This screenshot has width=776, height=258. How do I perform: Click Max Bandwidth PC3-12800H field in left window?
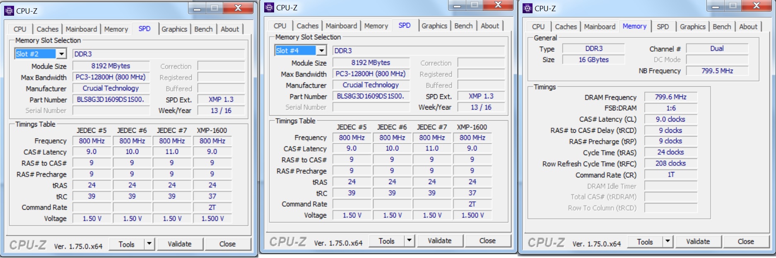coord(111,77)
